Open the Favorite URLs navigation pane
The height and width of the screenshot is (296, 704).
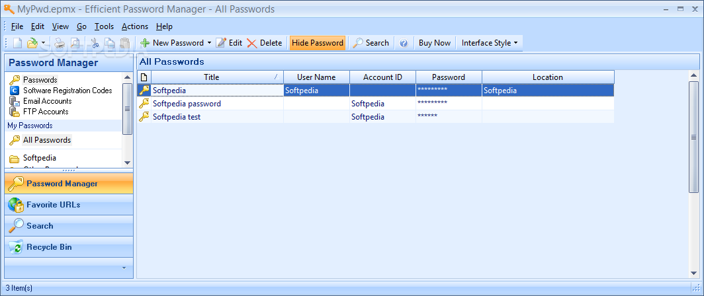pos(69,205)
